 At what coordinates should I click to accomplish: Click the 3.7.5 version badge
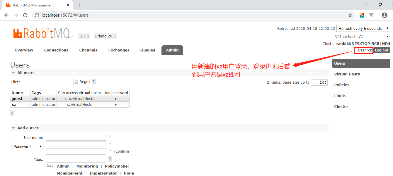coord(84,36)
